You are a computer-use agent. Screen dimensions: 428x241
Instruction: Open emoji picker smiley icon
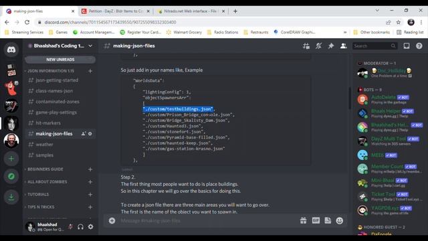340,220
